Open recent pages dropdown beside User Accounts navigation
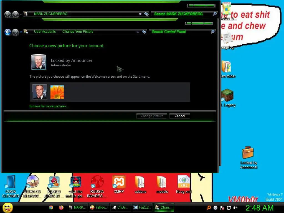Image resolution: width=284 pixels, height=213 pixels. [x=21, y=32]
